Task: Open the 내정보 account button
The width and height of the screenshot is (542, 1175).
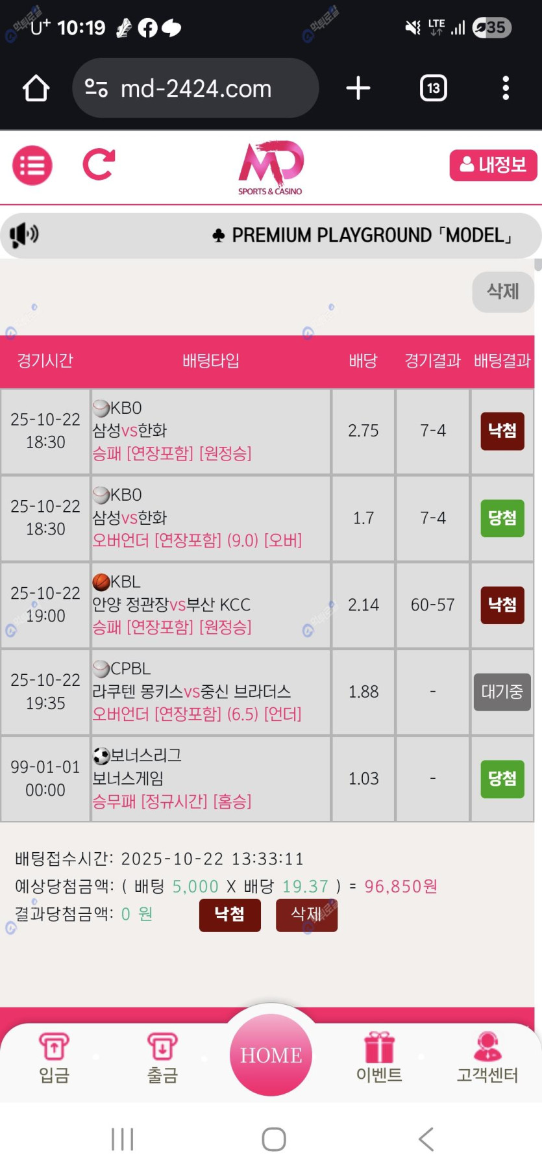Action: click(x=493, y=165)
